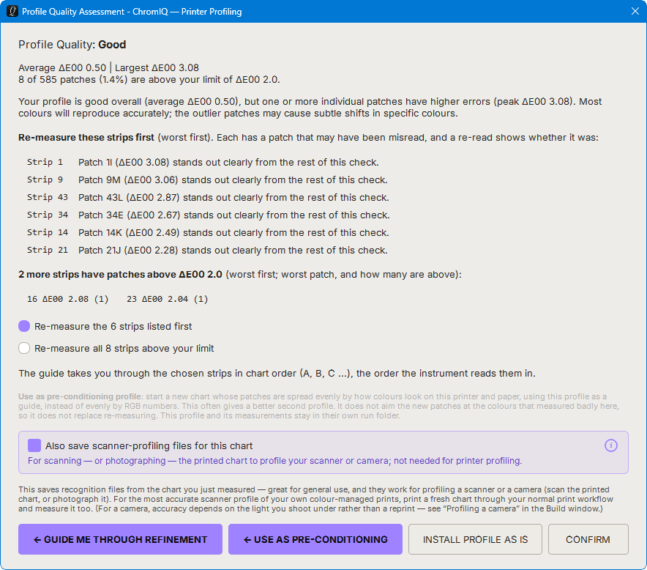
Task: Click the 'Strip 21' row label
Action: tap(48, 250)
